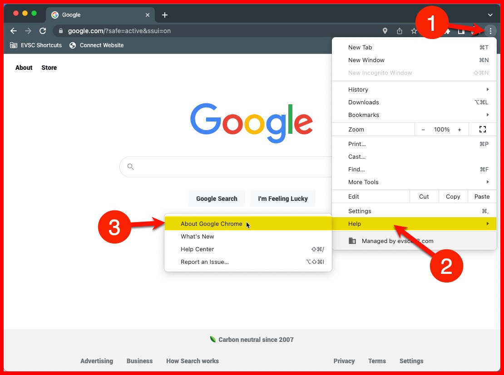Click the location pin icon in address bar

point(385,31)
